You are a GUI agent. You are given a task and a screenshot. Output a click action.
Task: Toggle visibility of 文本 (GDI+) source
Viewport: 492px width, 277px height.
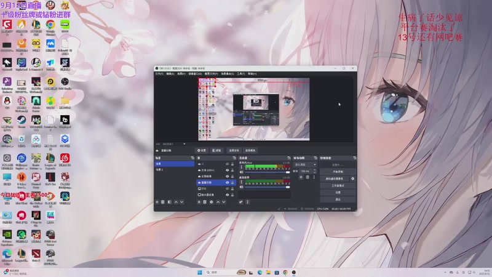coord(227,171)
